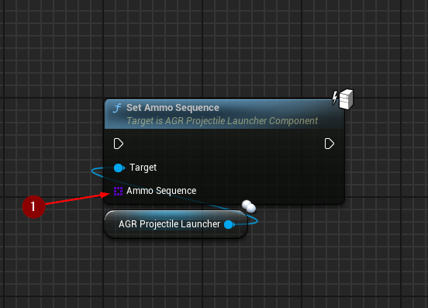
Task: Click the AGR Projectile Launcher output pin
Action: [x=230, y=225]
